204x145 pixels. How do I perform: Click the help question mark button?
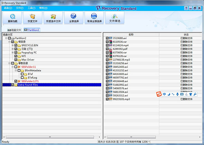pyautogui.click(x=186, y=8)
